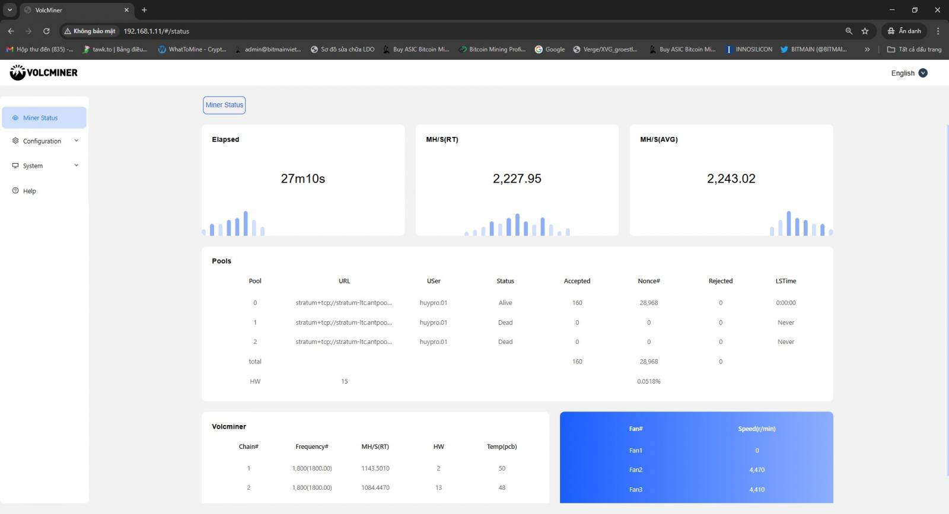
Task: Open the Bitcoin Mining Profit bookmark
Action: click(x=492, y=49)
